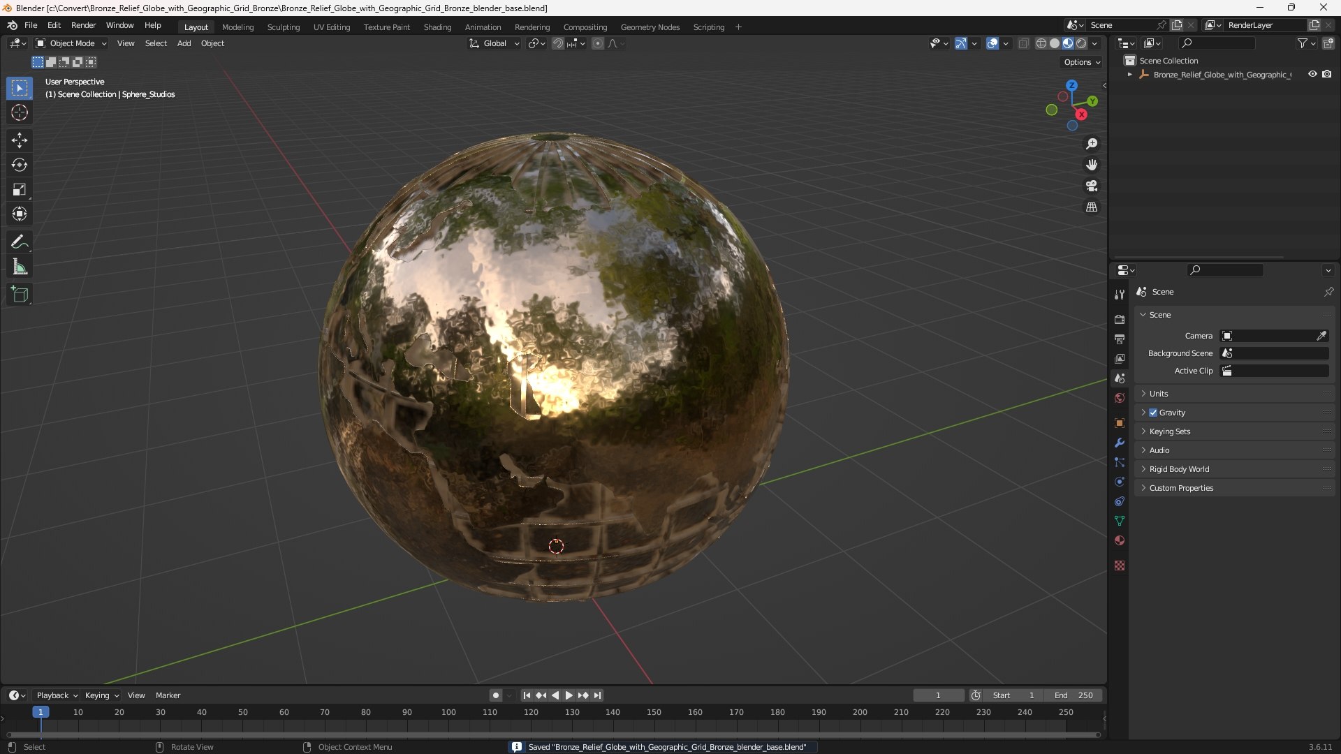
Task: Open the Playback dropdown in timeline
Action: coord(57,695)
